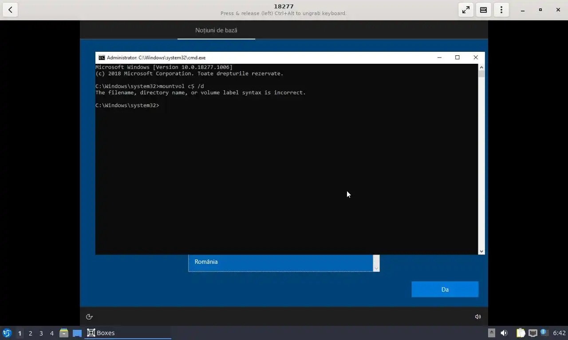Image resolution: width=568 pixels, height=340 pixels.
Task: Click cmd scrollbar up arrow
Action: coord(481,67)
